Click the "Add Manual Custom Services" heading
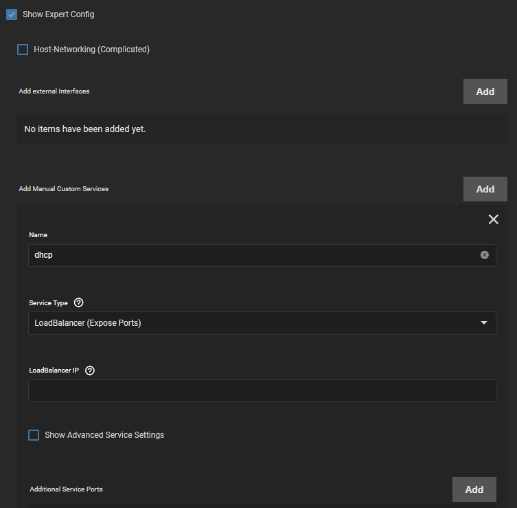This screenshot has height=508, width=517. 63,189
